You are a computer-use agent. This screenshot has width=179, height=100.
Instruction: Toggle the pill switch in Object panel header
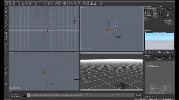[x=170, y=9]
